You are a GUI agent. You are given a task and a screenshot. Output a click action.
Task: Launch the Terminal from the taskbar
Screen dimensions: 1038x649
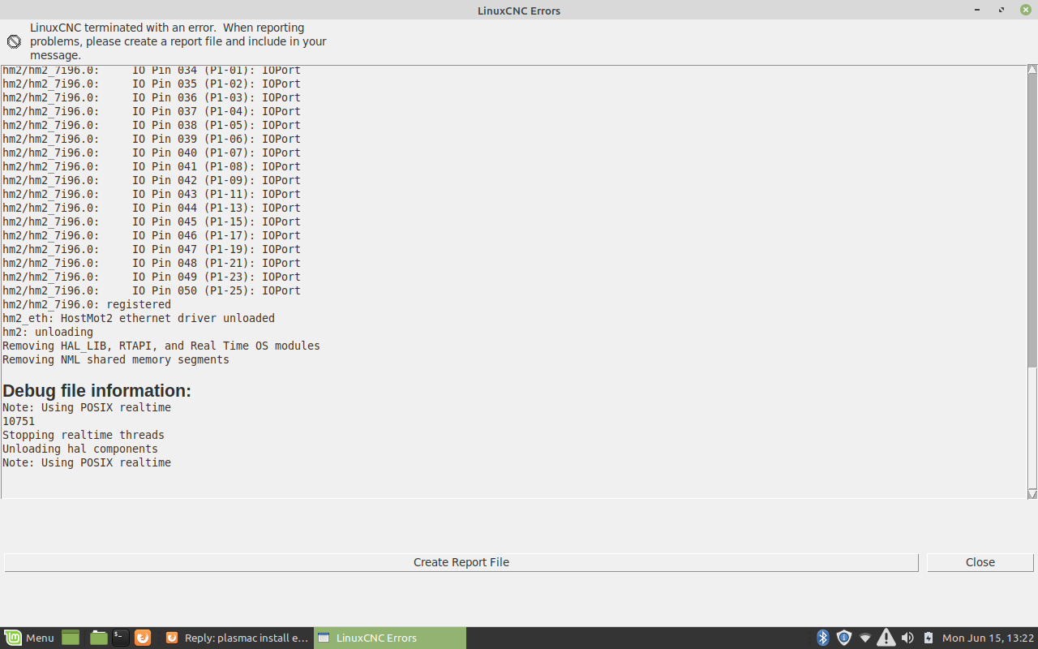120,638
